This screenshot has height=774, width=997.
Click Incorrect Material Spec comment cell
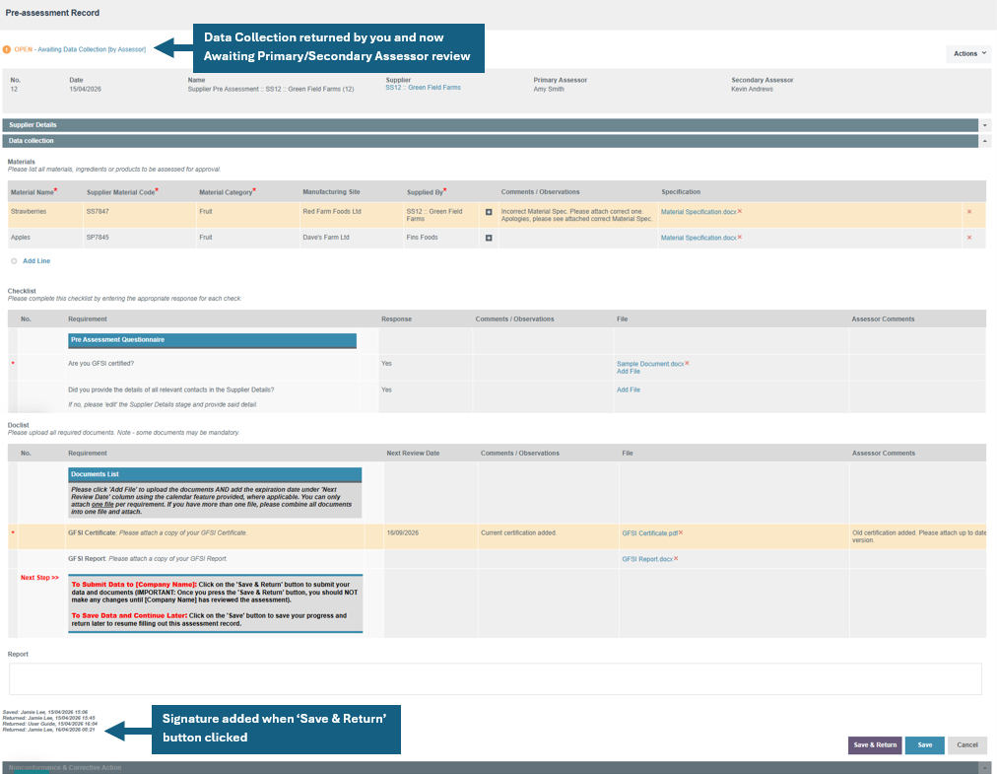pyautogui.click(x=576, y=215)
